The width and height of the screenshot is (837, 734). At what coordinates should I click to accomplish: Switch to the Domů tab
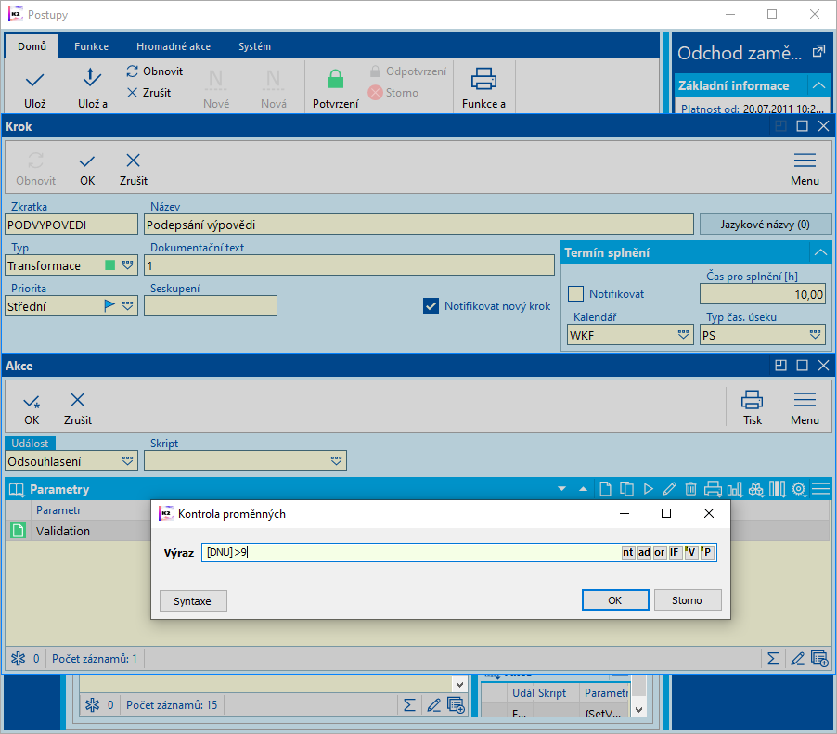(32, 46)
